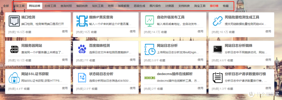This screenshot has height=100, width=282.
Task: Open the 百度蜘蛛检测 title link
Action: click(x=99, y=46)
